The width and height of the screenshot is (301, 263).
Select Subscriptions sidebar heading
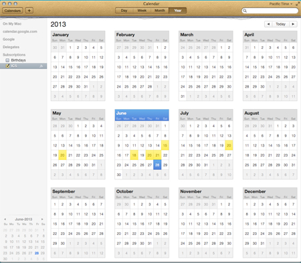[14, 55]
